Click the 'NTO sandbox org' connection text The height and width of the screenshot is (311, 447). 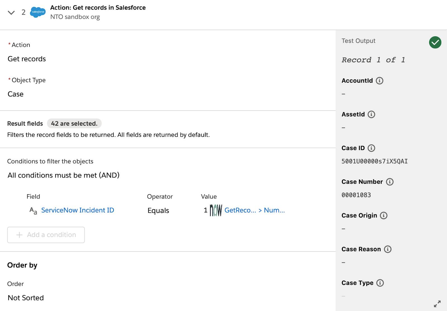(75, 17)
